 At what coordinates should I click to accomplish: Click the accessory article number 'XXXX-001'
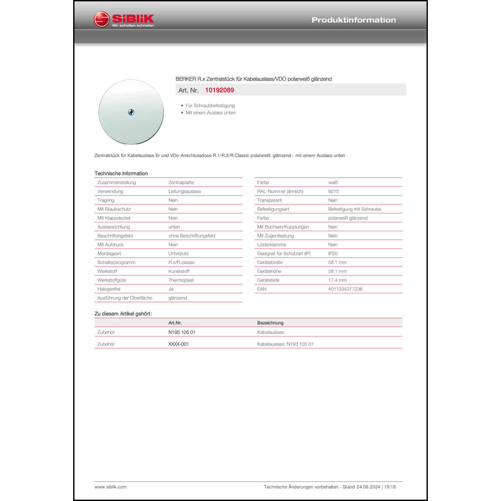coord(178,344)
